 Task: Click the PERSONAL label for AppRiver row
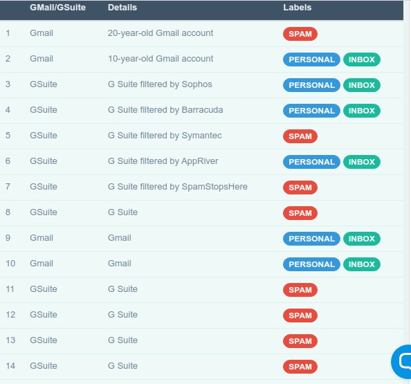[311, 162]
